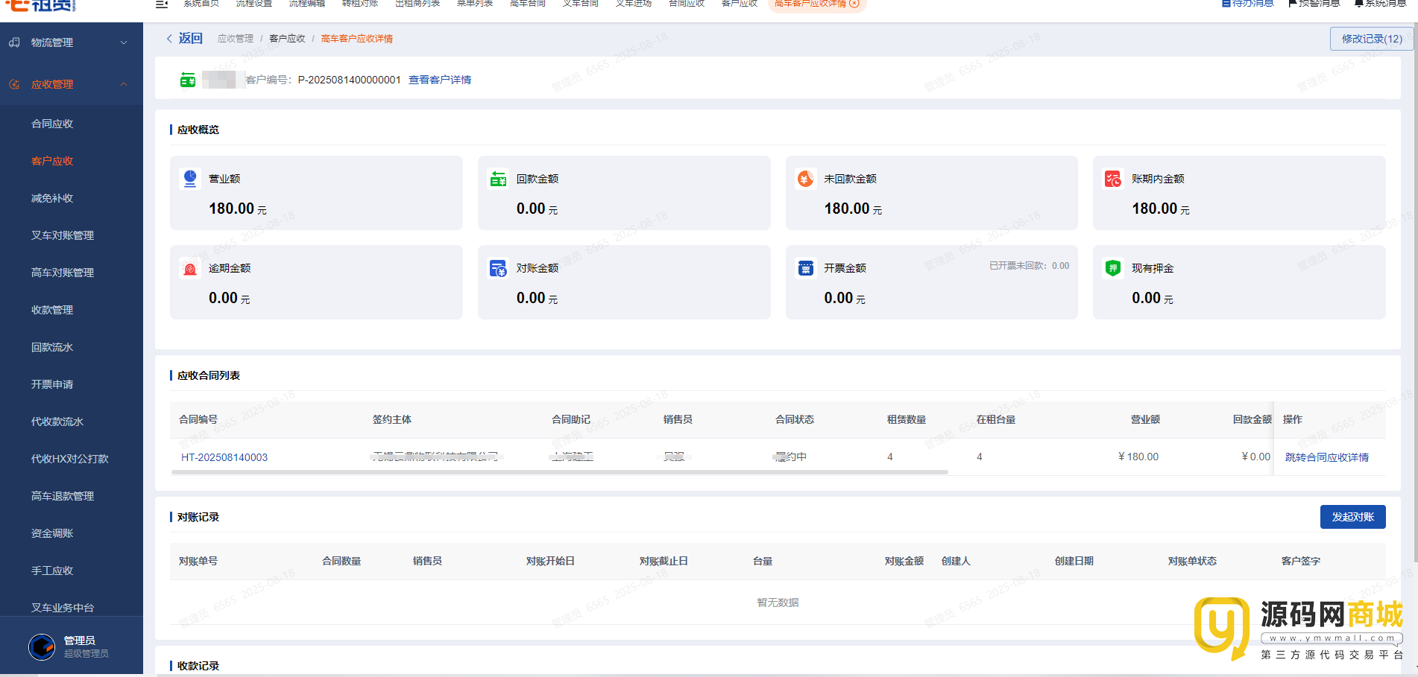Click the 发起对账 button

[1352, 517]
